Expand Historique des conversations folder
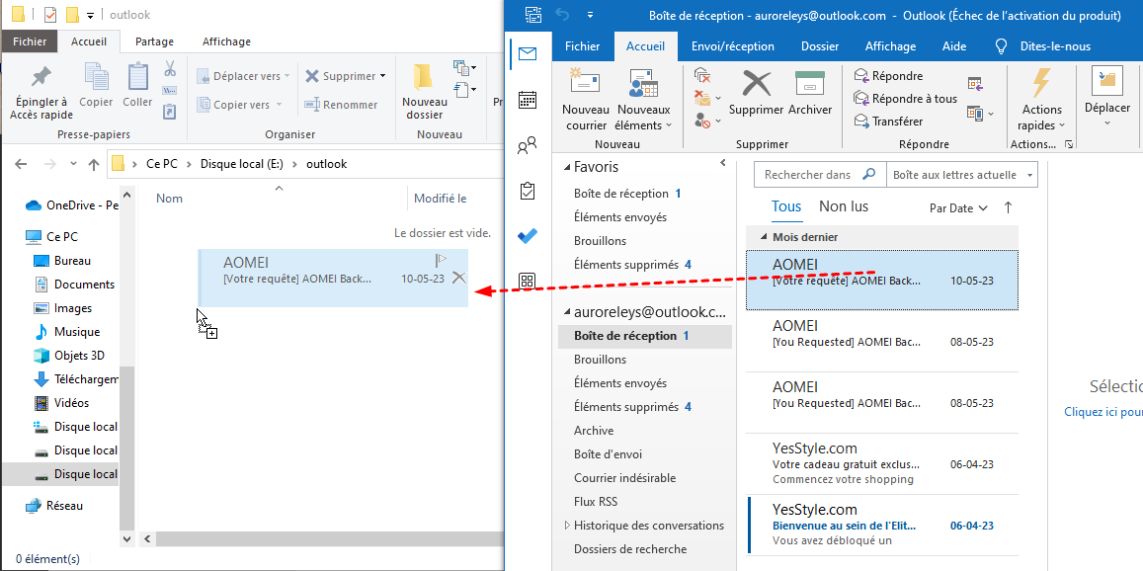The height and width of the screenshot is (571, 1143). pyautogui.click(x=568, y=525)
